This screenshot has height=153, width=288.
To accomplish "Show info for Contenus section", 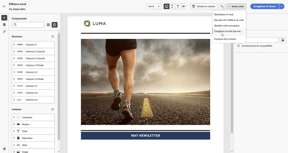I will coord(53,109).
